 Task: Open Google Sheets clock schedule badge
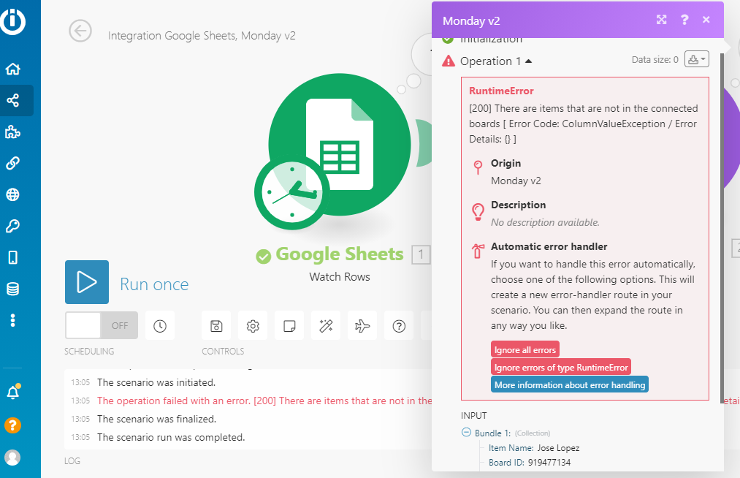coord(291,192)
